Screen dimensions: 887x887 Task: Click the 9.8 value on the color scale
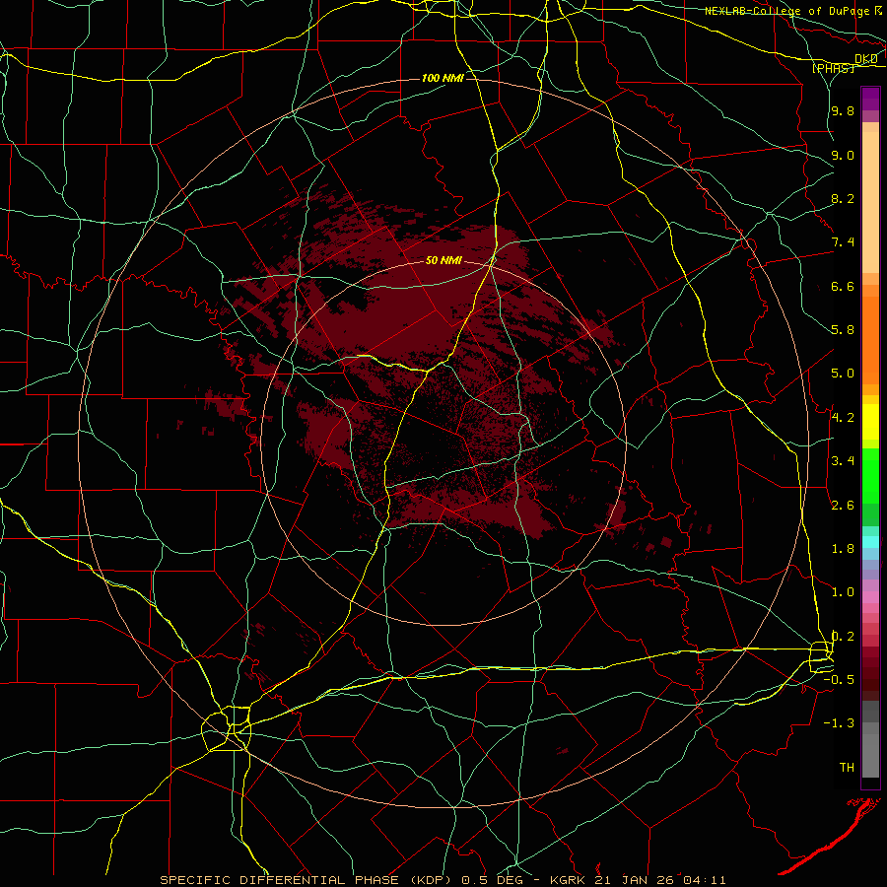click(x=843, y=111)
